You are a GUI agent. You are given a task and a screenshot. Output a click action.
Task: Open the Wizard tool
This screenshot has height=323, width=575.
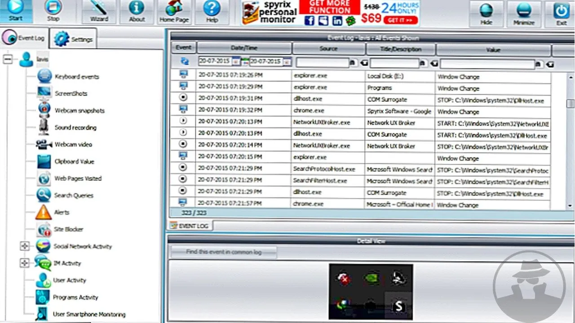point(98,12)
